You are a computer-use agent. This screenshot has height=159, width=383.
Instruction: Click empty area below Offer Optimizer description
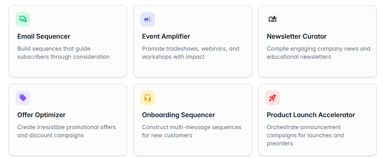point(68,146)
